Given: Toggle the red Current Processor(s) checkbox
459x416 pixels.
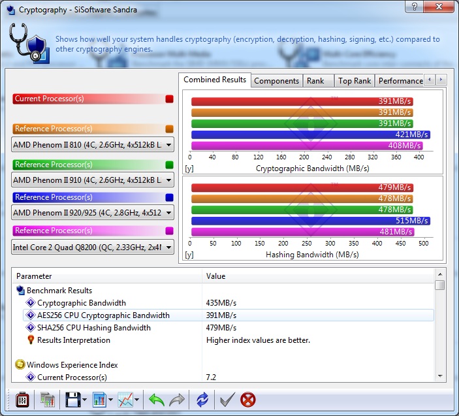Looking at the screenshot, I should [x=169, y=99].
